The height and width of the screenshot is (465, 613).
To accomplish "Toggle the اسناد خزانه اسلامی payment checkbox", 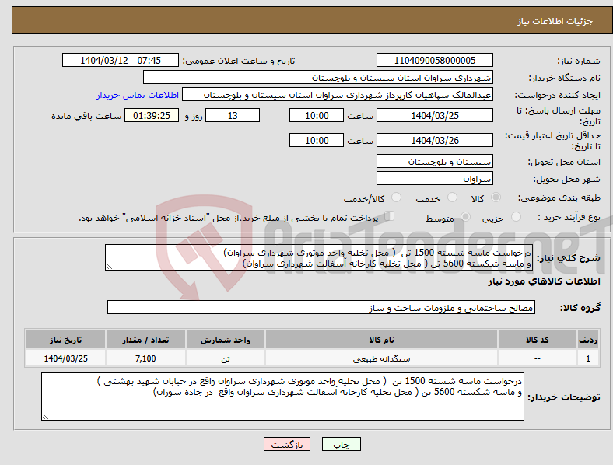I will coord(390,215).
